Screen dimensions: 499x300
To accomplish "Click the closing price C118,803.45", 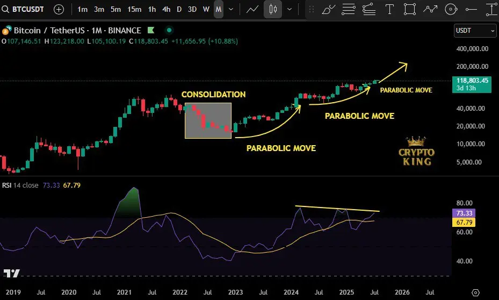I will click(x=148, y=41).
